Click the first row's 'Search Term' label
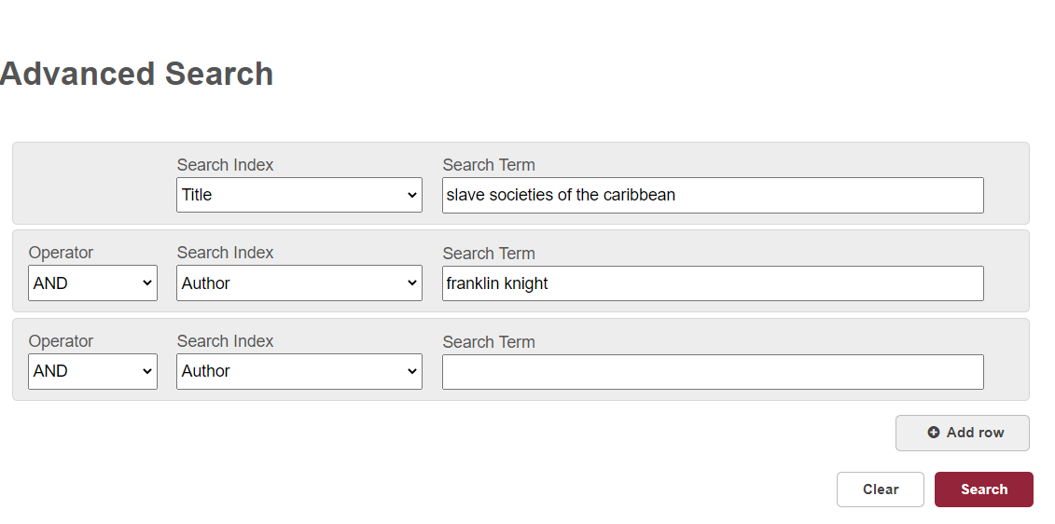 coord(489,165)
